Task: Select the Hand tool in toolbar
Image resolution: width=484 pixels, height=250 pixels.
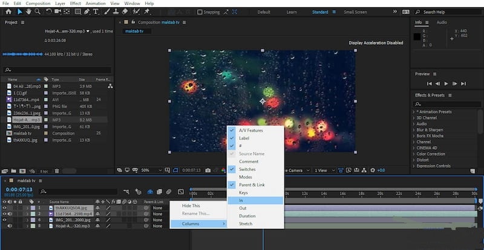Action: point(28,11)
